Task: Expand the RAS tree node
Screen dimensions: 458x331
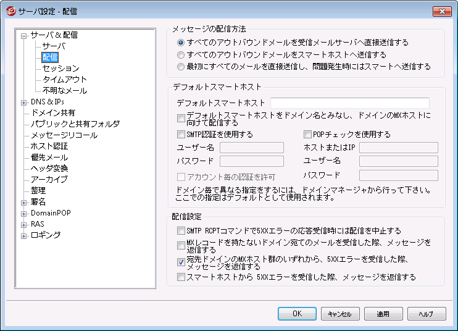Action: pyautogui.click(x=24, y=224)
